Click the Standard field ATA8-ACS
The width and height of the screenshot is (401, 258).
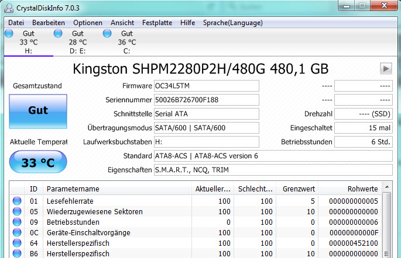click(273, 156)
